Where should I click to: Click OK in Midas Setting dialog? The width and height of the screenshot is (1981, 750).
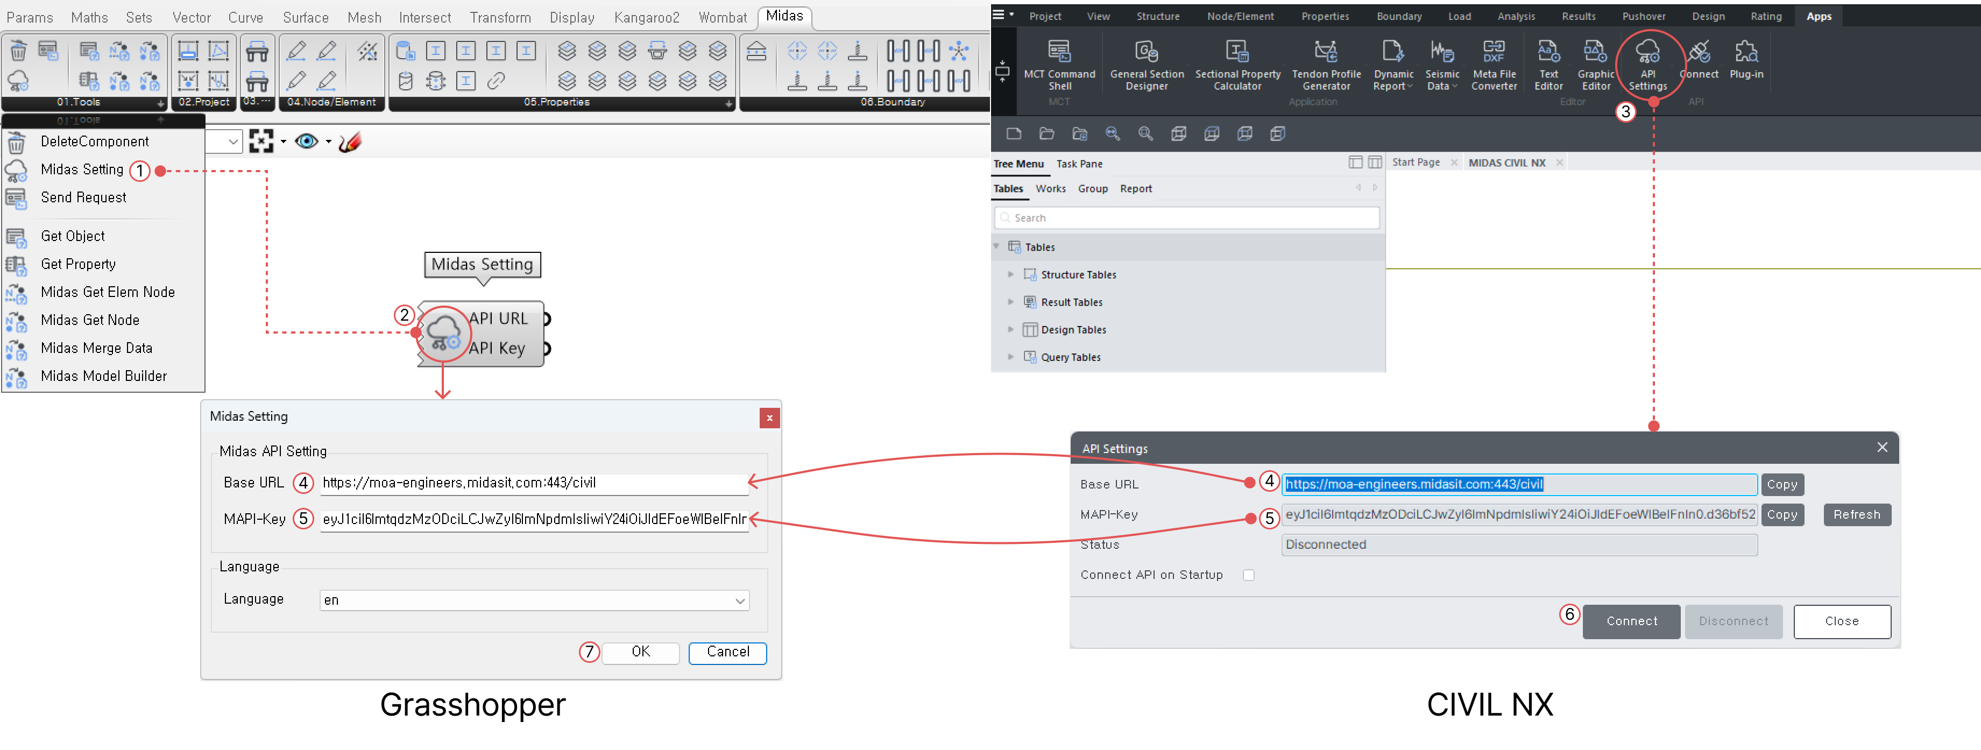pos(641,652)
